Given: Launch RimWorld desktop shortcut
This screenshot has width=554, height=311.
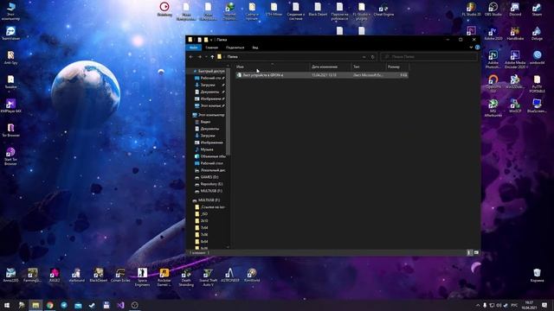Looking at the screenshot, I should [252, 275].
